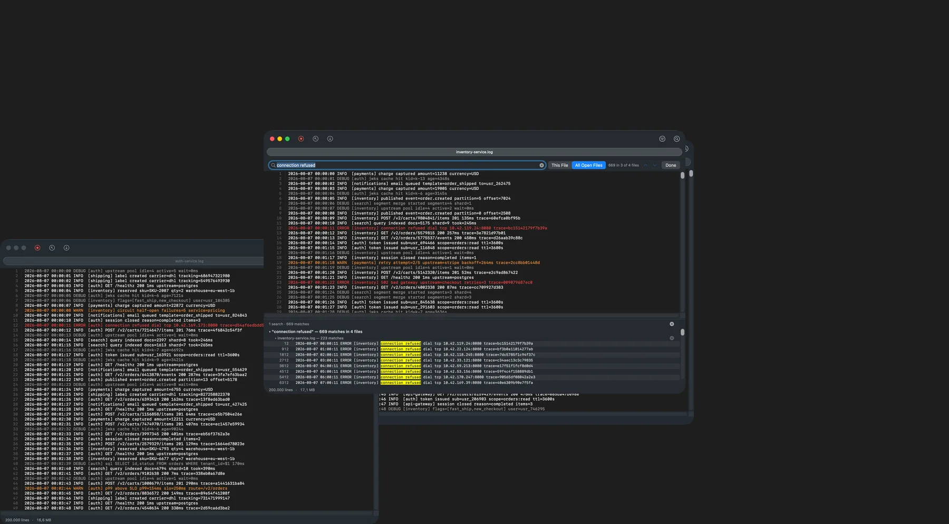949x524 pixels.
Task: Click the "1 search · 669 matches" summary label
Action: tap(289, 324)
